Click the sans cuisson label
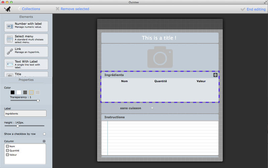The height and width of the screenshot is (168, 268). click(131, 108)
